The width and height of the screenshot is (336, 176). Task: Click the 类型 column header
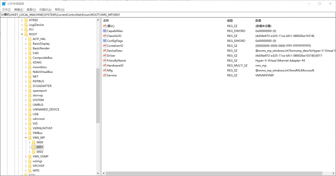(x=230, y=21)
